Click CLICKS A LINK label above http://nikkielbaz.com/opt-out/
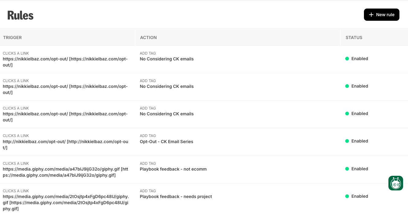 coord(16,136)
